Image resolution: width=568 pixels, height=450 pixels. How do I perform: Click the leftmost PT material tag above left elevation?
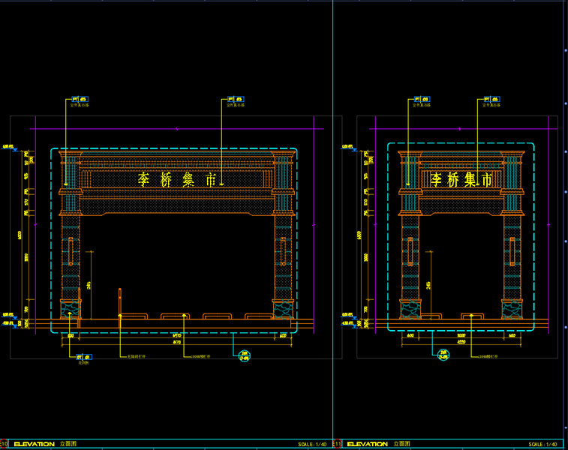coord(80,99)
